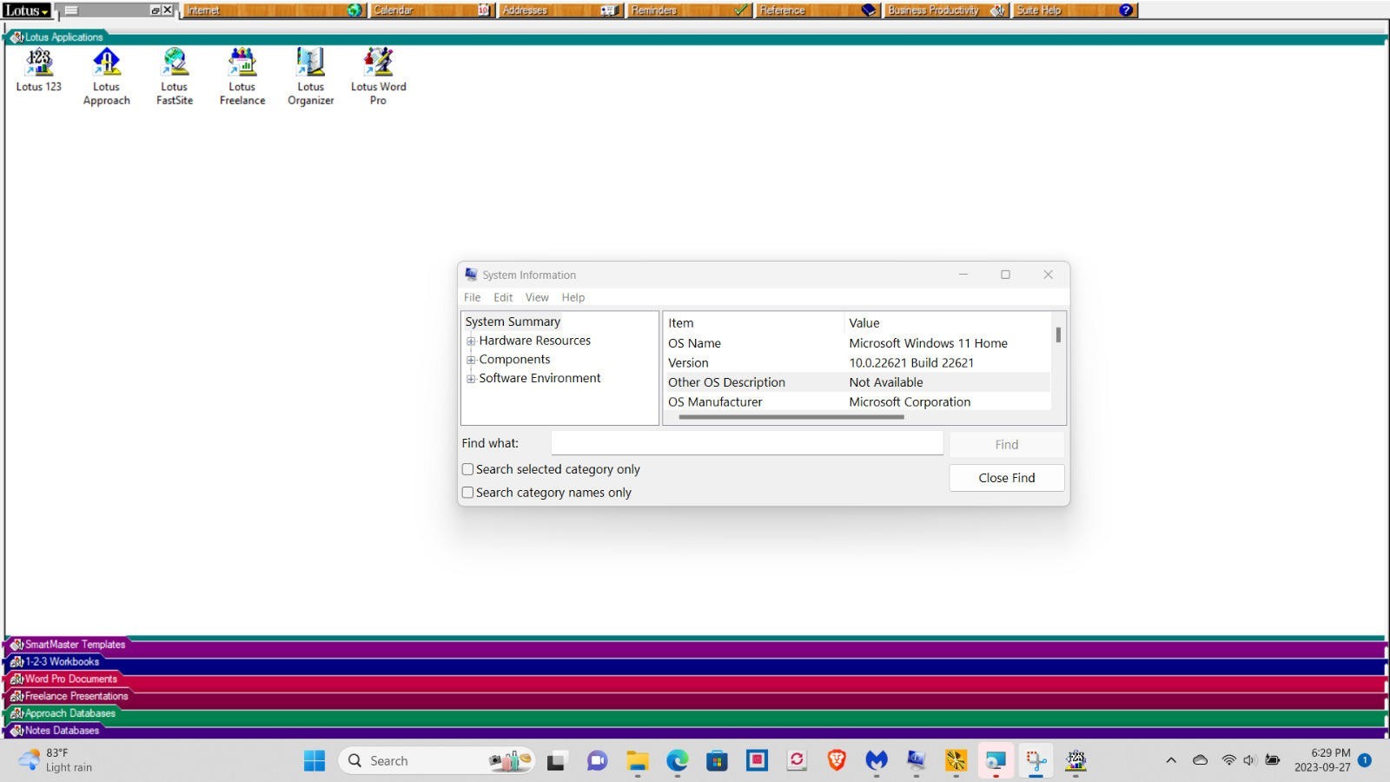Open the Notes Databases folder tab
This screenshot has height=782, width=1390.
(x=56, y=731)
